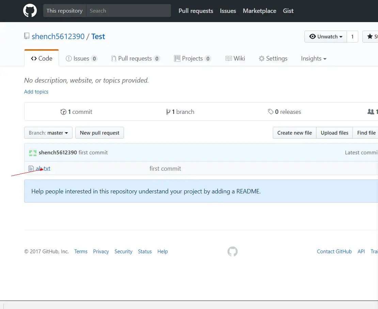Open Issues in the top navigation bar

pyautogui.click(x=228, y=11)
